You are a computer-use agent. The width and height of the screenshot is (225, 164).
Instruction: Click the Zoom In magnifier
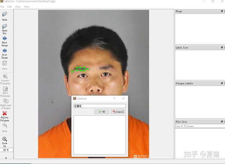pos(4,139)
